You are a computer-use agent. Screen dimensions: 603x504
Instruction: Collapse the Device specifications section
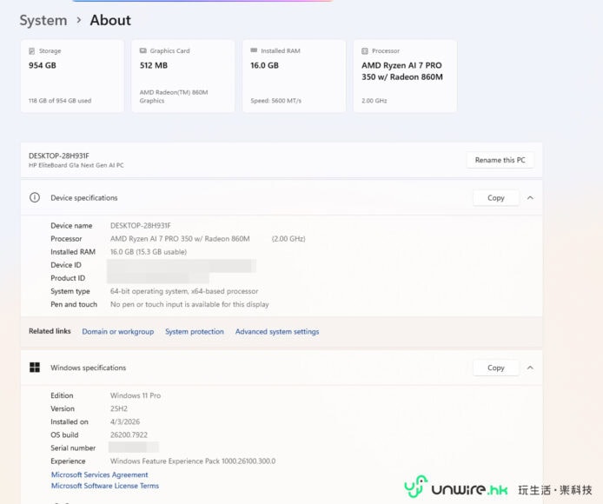tap(530, 198)
